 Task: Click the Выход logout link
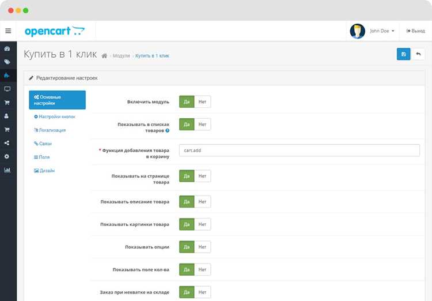click(x=415, y=31)
